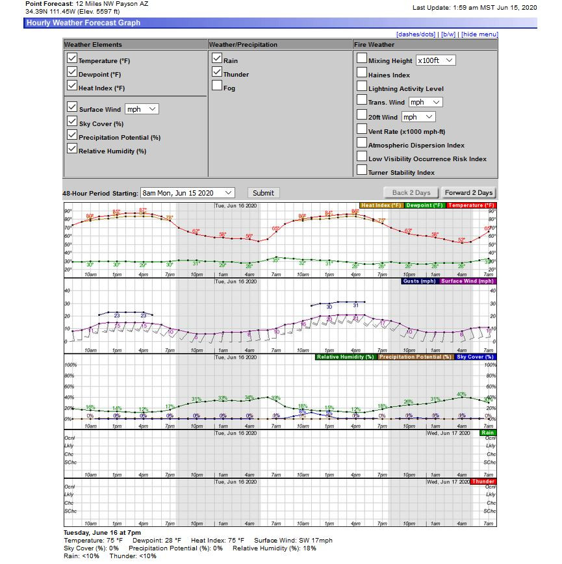
Task: Click the 31 mph gust data point
Action: point(355,301)
